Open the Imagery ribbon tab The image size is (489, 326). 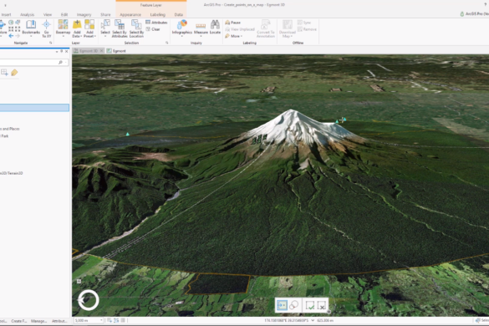[84, 15]
